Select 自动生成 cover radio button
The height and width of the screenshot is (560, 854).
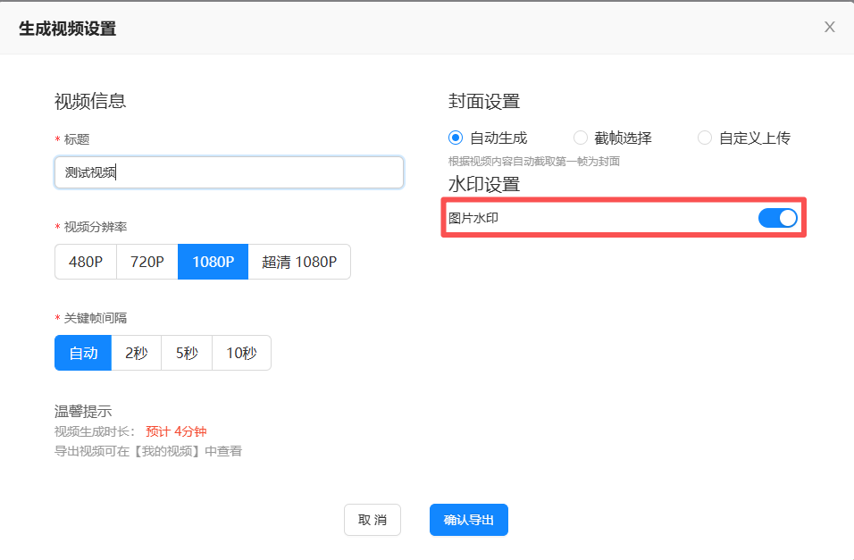tap(456, 138)
